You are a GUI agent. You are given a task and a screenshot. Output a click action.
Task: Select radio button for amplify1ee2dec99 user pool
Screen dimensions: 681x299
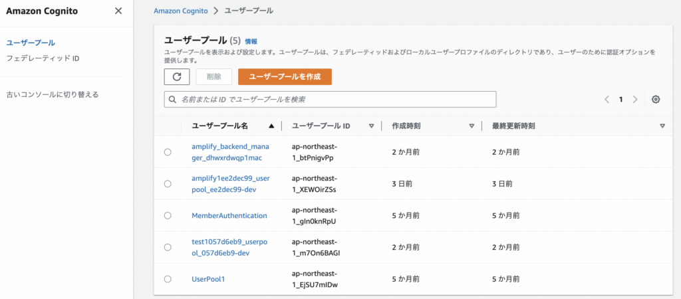click(x=168, y=184)
